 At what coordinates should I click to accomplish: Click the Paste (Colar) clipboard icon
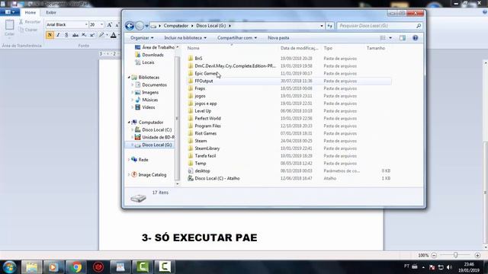(10, 25)
